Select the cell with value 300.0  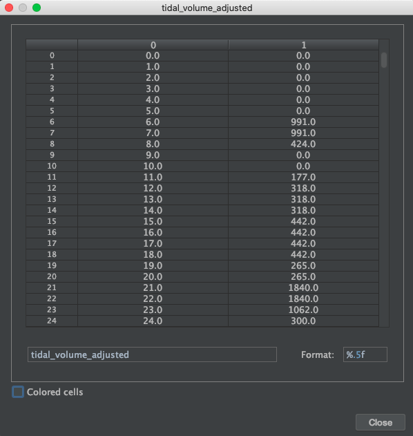point(303,321)
